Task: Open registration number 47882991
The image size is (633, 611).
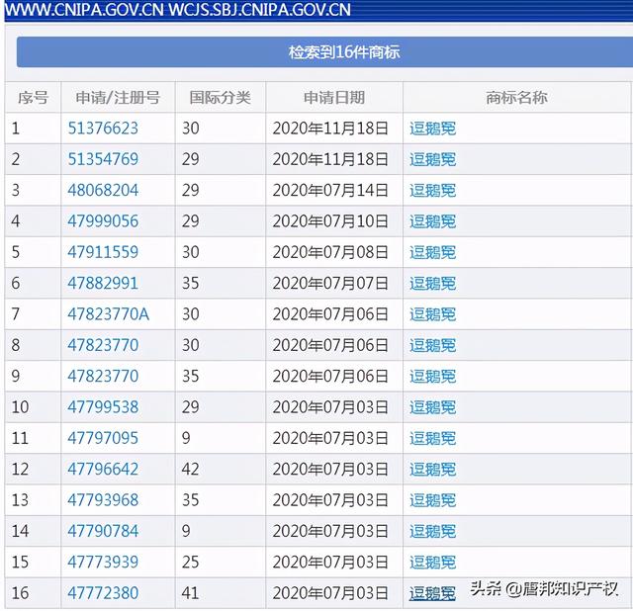Action: point(103,283)
